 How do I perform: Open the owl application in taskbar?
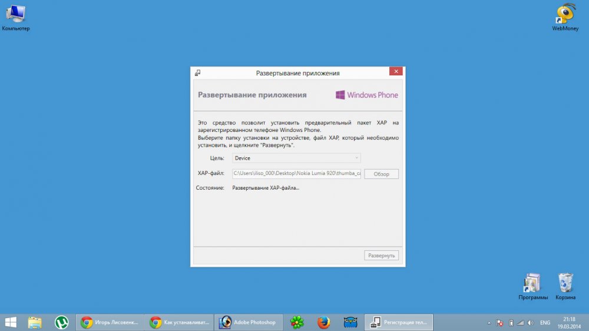click(350, 322)
